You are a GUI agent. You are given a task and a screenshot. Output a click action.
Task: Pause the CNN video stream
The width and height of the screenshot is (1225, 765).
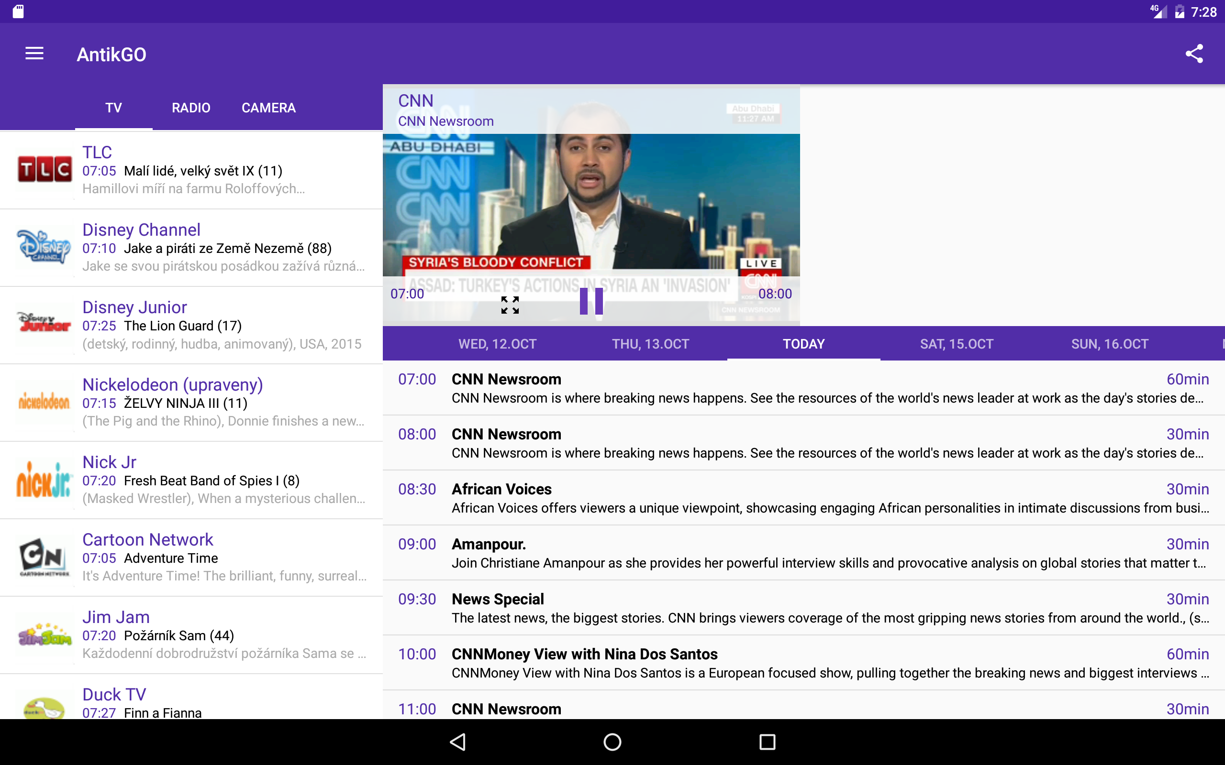click(x=591, y=301)
